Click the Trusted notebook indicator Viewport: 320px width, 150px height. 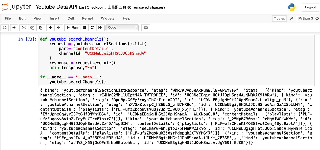(x=279, y=18)
